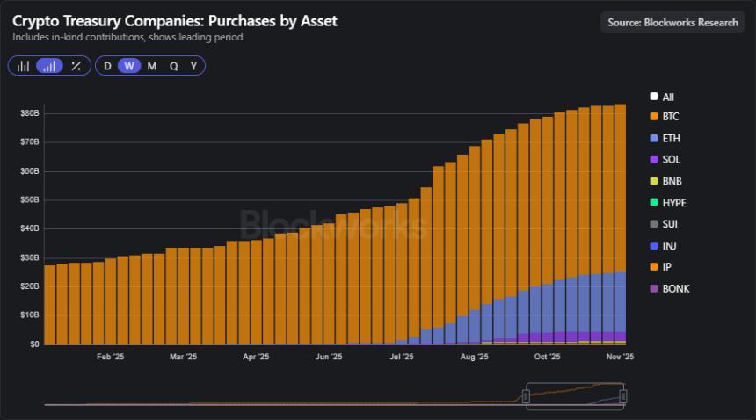Toggle the All series legend item
The width and height of the screenshot is (756, 420).
pyautogui.click(x=667, y=98)
